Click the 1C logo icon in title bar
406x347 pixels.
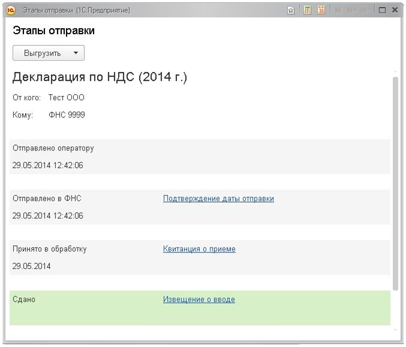[x=10, y=10]
